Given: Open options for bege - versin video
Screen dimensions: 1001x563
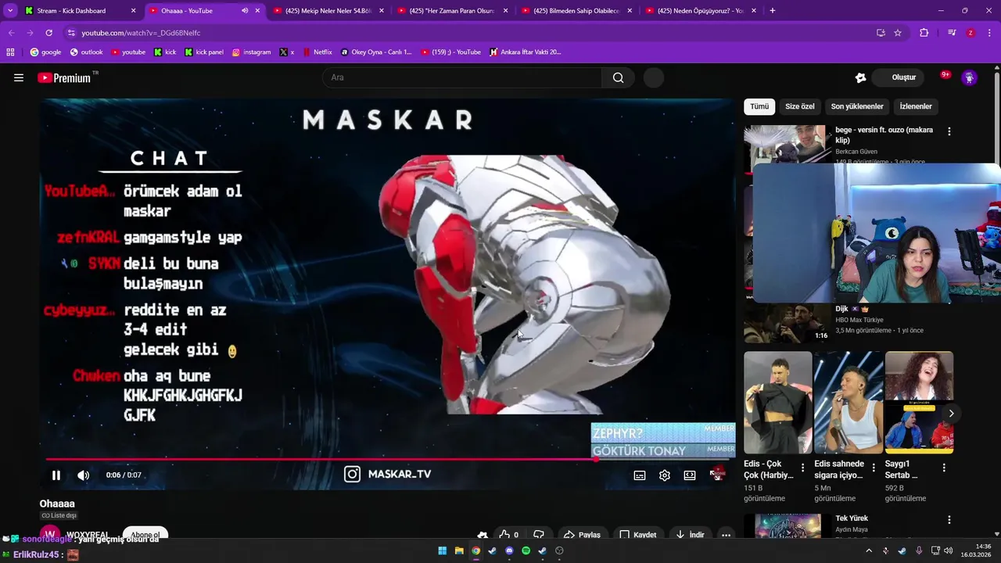Looking at the screenshot, I should [x=949, y=132].
